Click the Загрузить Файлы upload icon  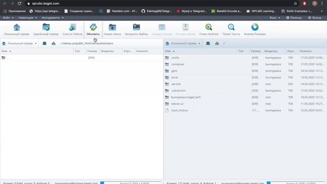click(x=136, y=30)
